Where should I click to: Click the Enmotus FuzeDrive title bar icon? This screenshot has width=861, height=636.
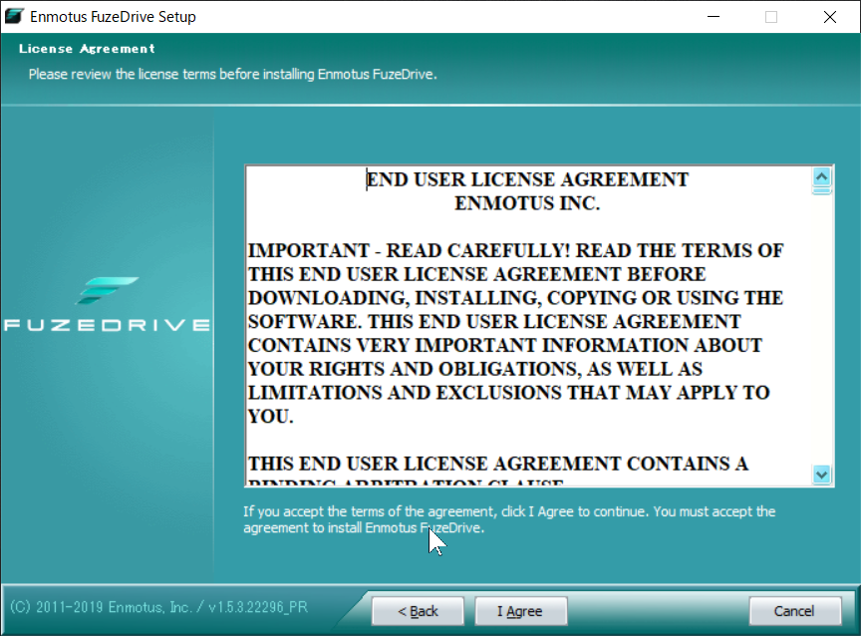(14, 17)
